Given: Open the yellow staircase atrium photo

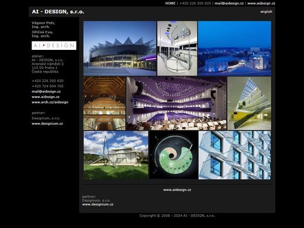Looking at the screenshot, I should tap(249, 103).
